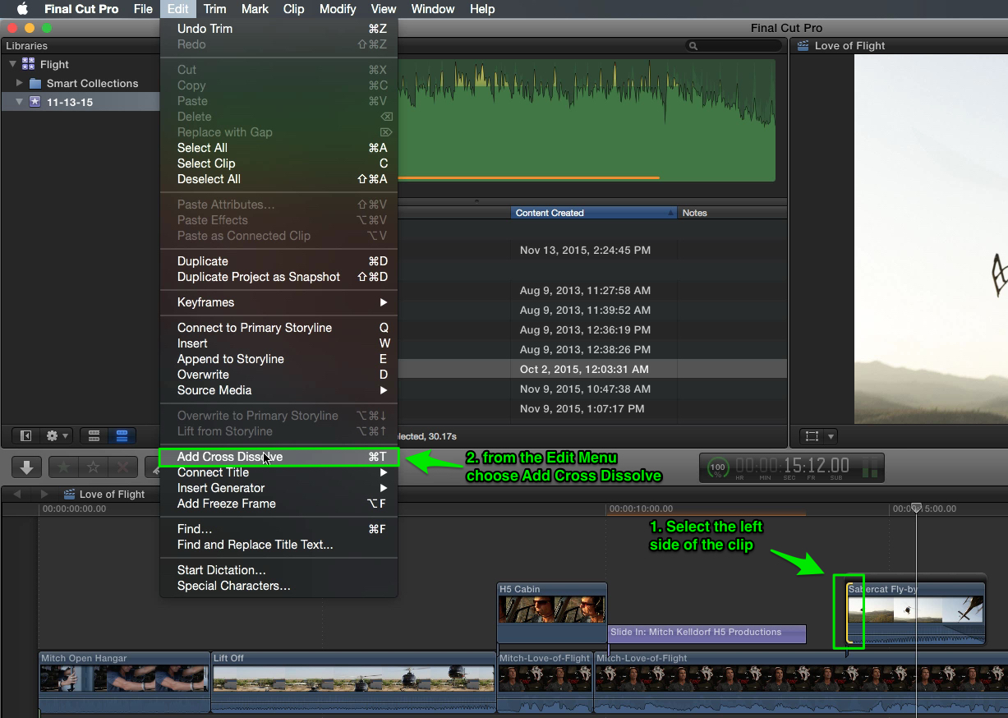Select the Mitch Open Hangar clip
The image size is (1008, 718).
coord(124,681)
